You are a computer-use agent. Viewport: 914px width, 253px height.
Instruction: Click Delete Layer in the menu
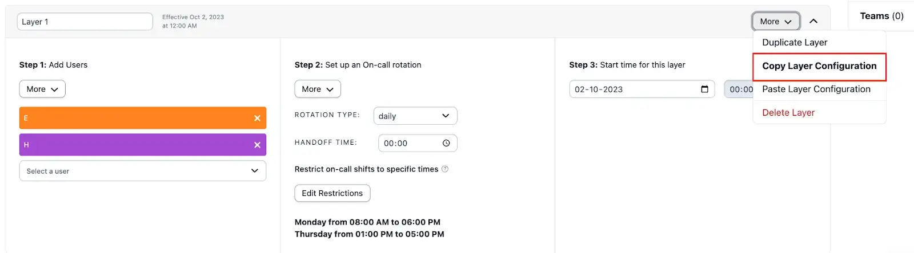(788, 112)
